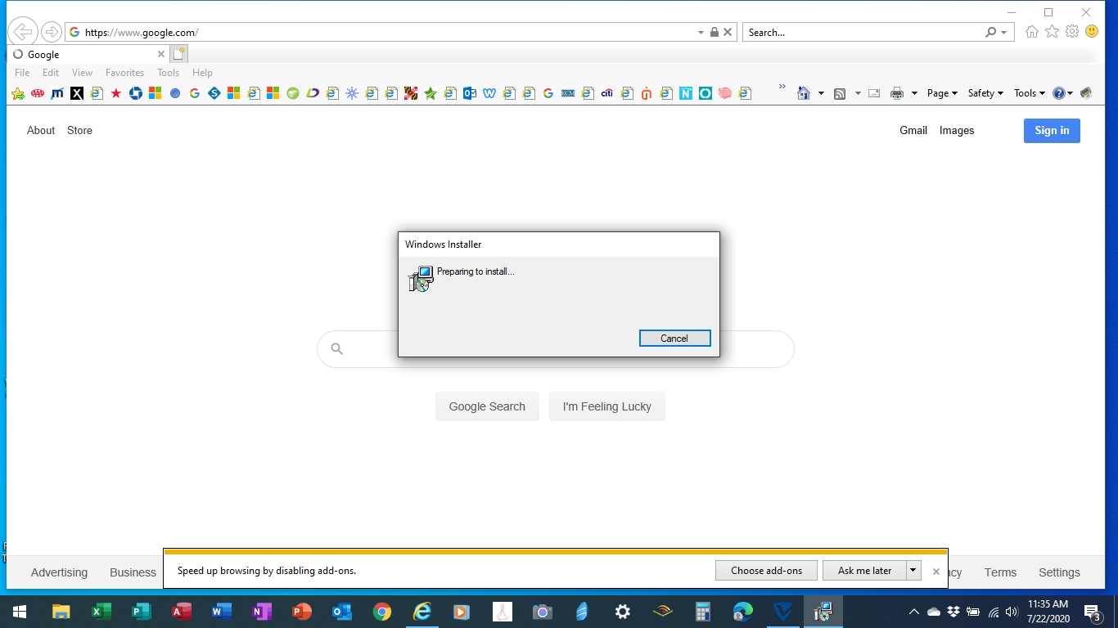Click the Print icon in command bar

tap(897, 93)
